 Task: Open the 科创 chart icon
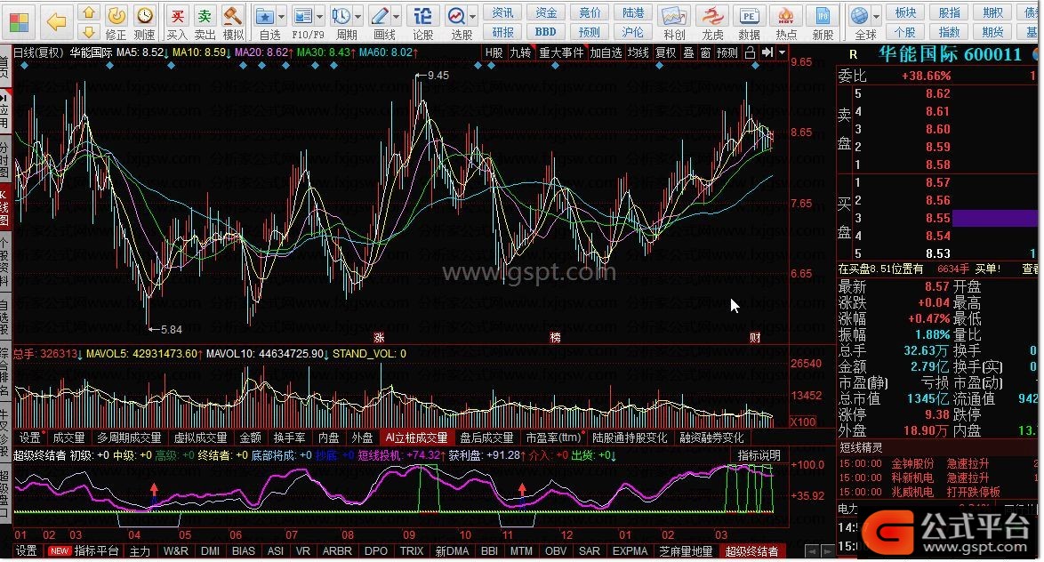674,15
